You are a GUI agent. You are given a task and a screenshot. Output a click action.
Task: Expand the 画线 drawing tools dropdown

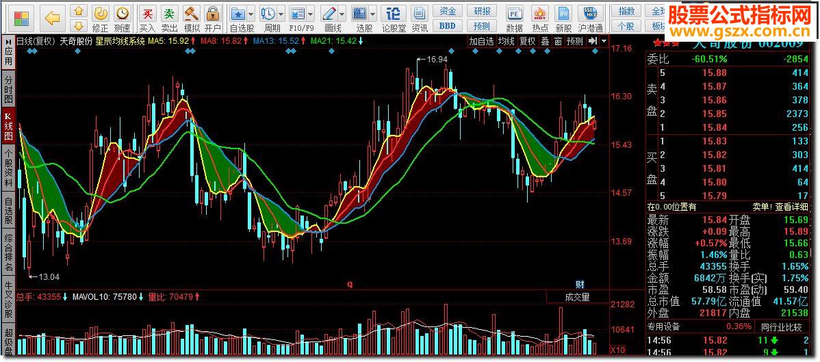coord(342,14)
